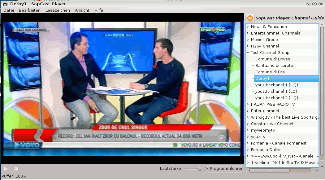Stop the stream playback
The width and height of the screenshot is (325, 180).
(17, 169)
